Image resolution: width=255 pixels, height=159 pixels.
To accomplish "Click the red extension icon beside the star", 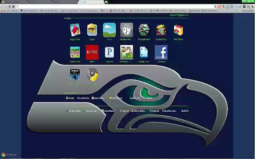I will point(220,6).
